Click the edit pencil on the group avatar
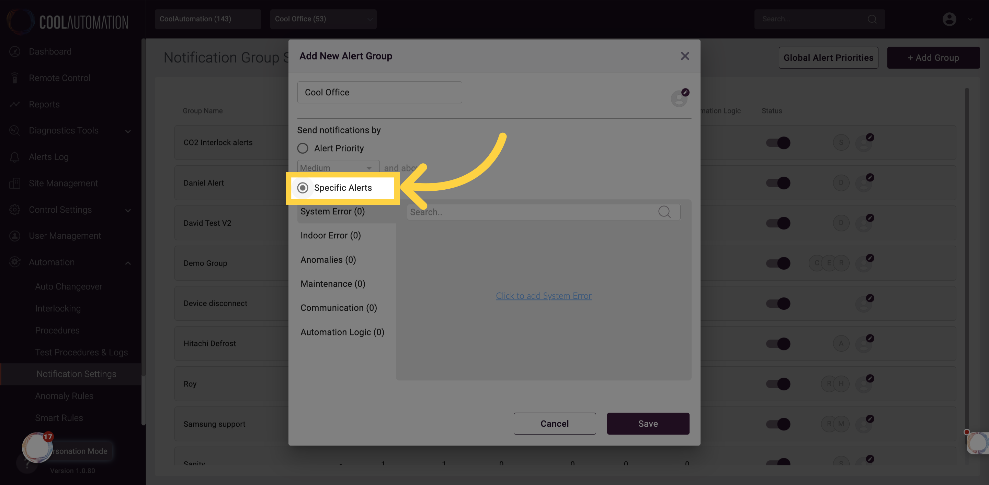This screenshot has width=989, height=485. (685, 92)
